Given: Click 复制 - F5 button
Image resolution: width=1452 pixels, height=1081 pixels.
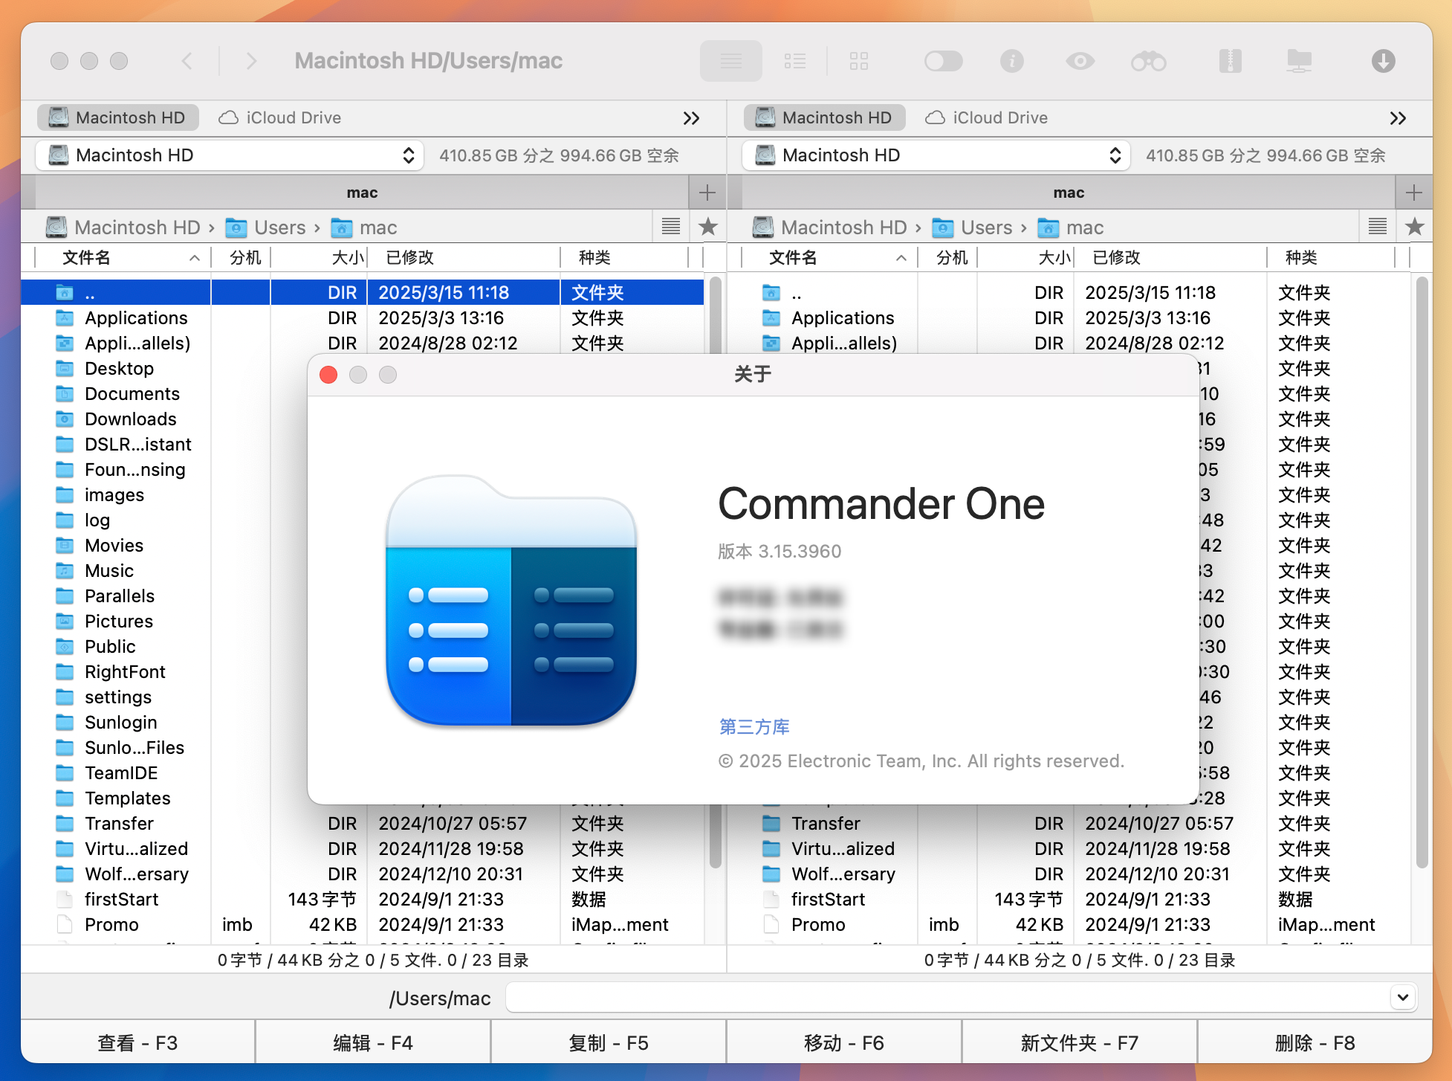Looking at the screenshot, I should 609,1043.
